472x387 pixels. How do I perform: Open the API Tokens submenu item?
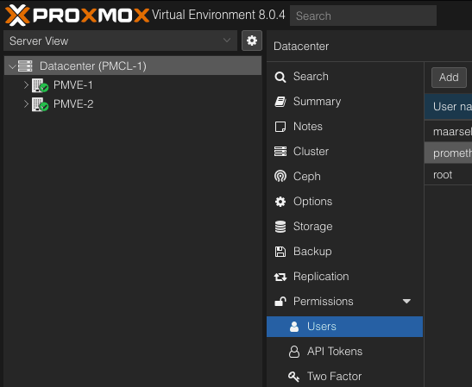click(344, 351)
